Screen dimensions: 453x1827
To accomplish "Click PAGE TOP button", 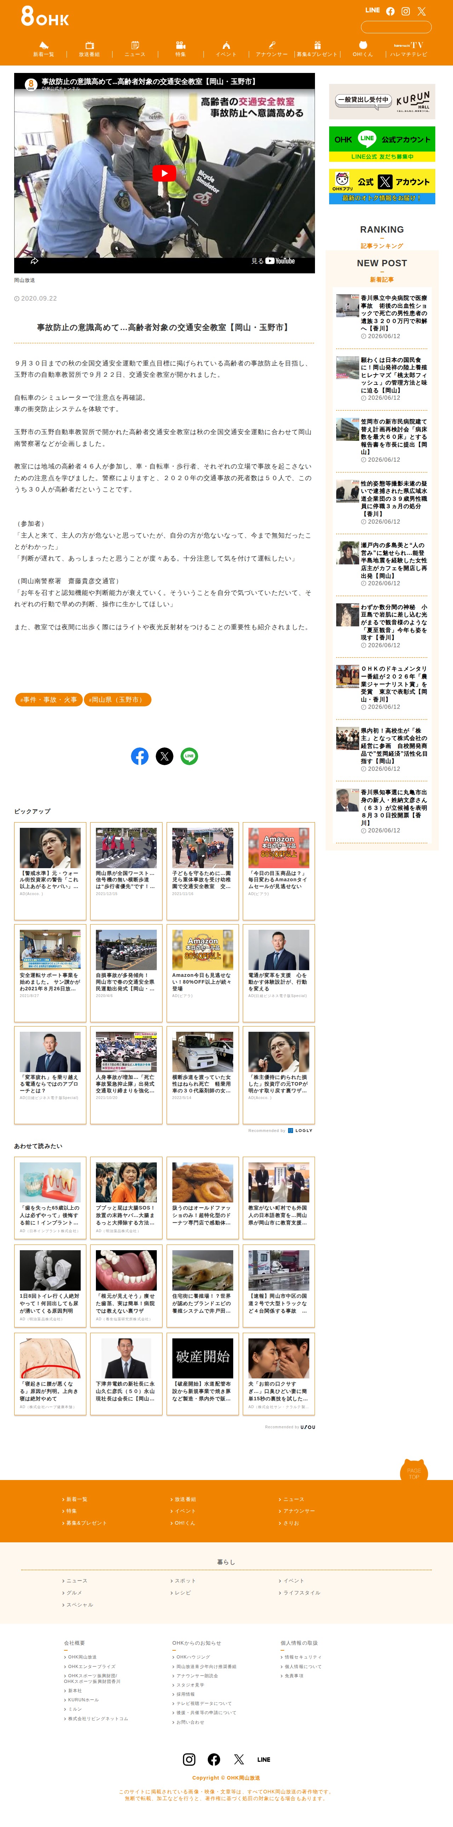I will click(414, 1469).
